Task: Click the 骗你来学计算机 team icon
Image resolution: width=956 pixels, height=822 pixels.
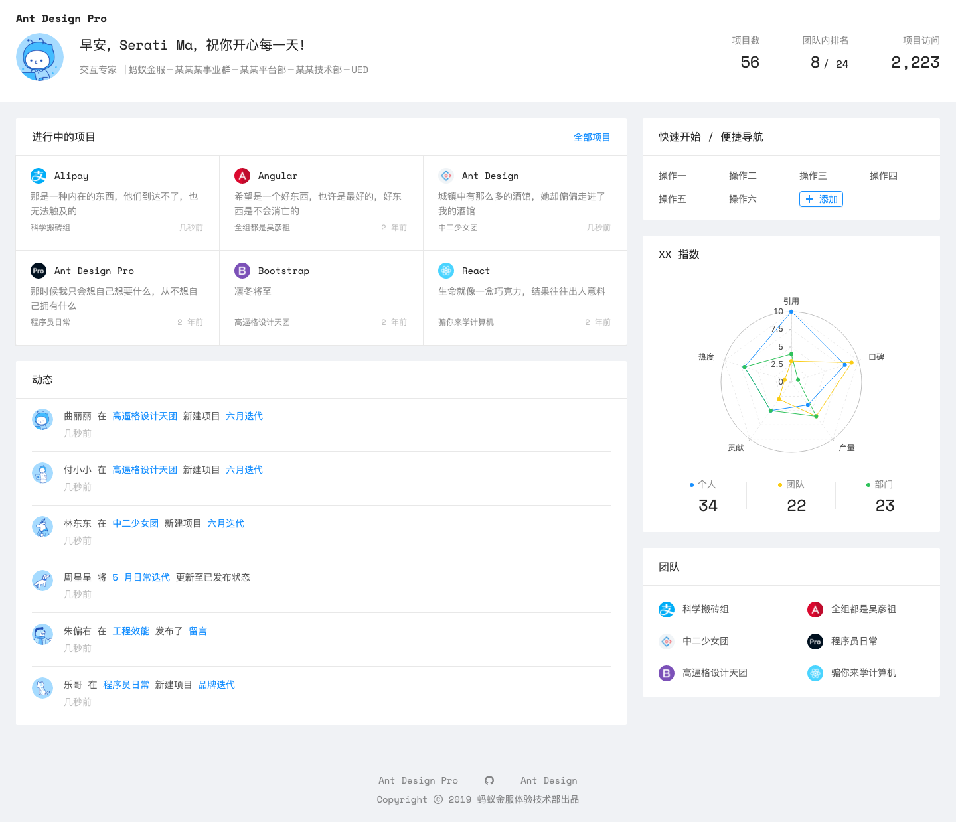Action: 815,673
